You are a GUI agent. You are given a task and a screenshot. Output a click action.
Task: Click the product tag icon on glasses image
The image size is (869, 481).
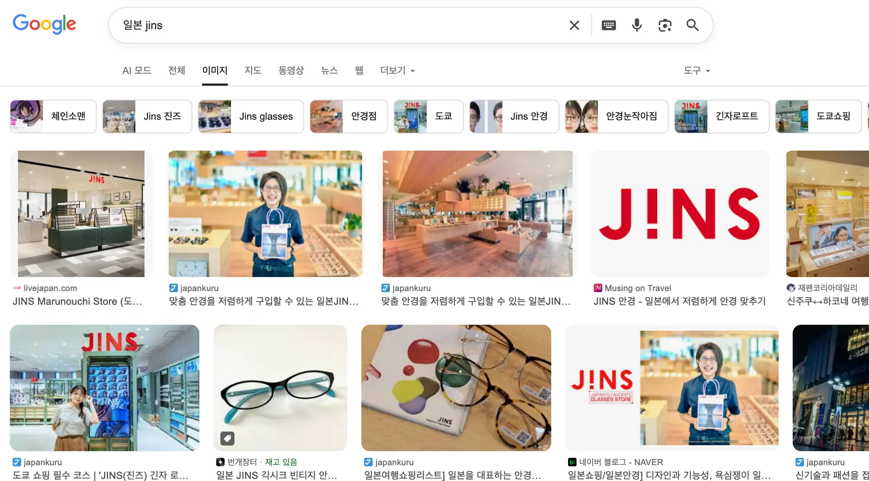coord(227,438)
